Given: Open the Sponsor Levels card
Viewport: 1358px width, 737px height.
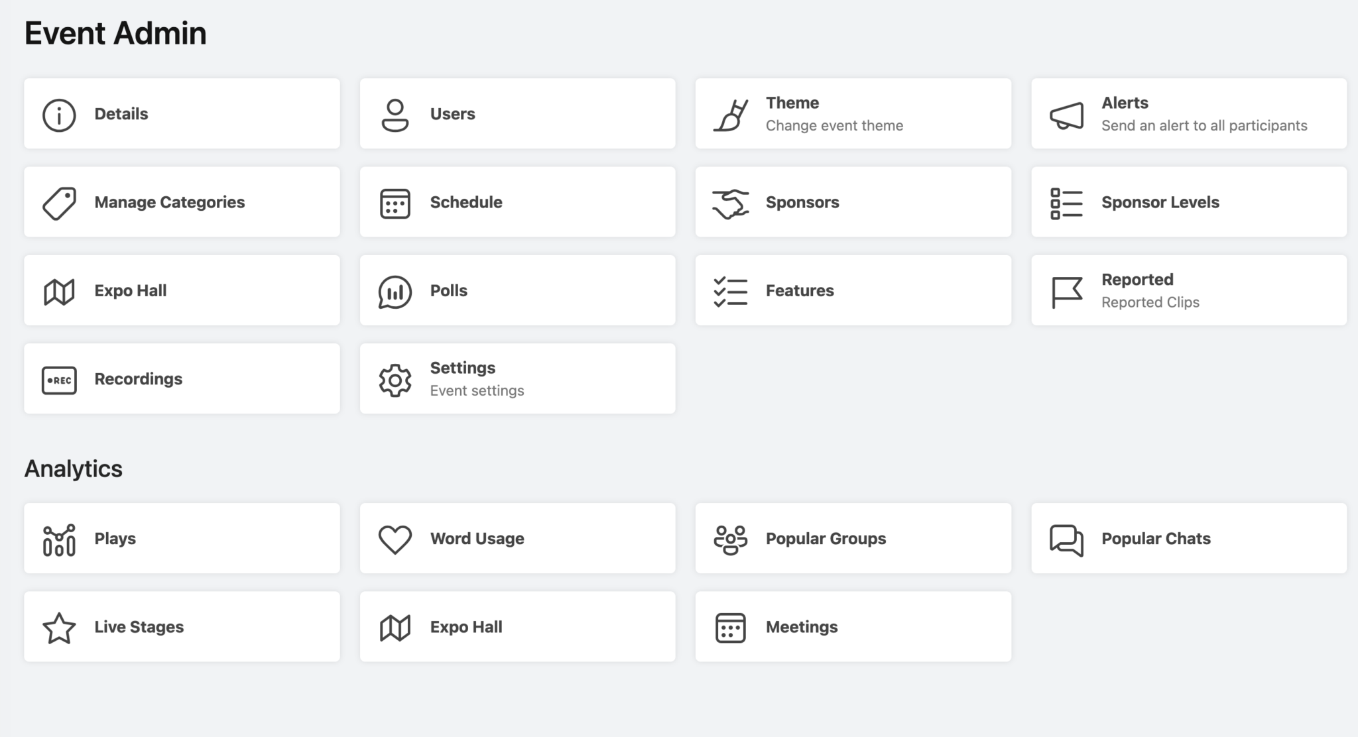Looking at the screenshot, I should coord(1188,202).
